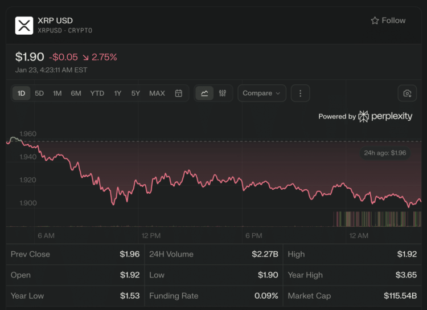Image resolution: width=427 pixels, height=310 pixels.
Task: Open the three-dot more options menu
Action: [x=301, y=93]
